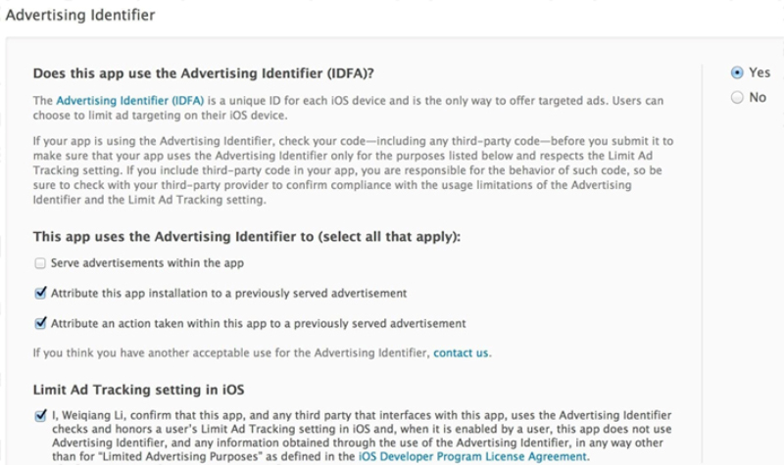This screenshot has width=784, height=465.
Task: Follow the contact us link
Action: [461, 352]
